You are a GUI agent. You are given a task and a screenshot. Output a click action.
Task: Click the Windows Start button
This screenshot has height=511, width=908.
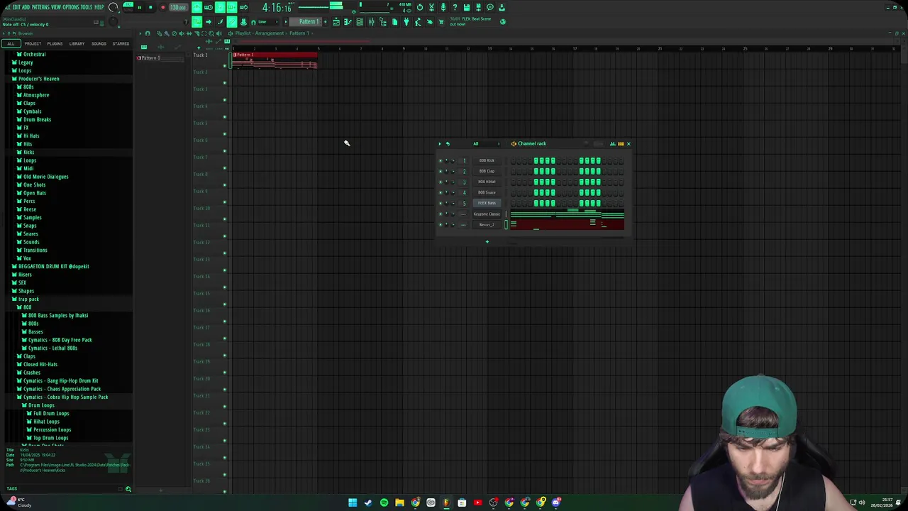click(x=353, y=502)
